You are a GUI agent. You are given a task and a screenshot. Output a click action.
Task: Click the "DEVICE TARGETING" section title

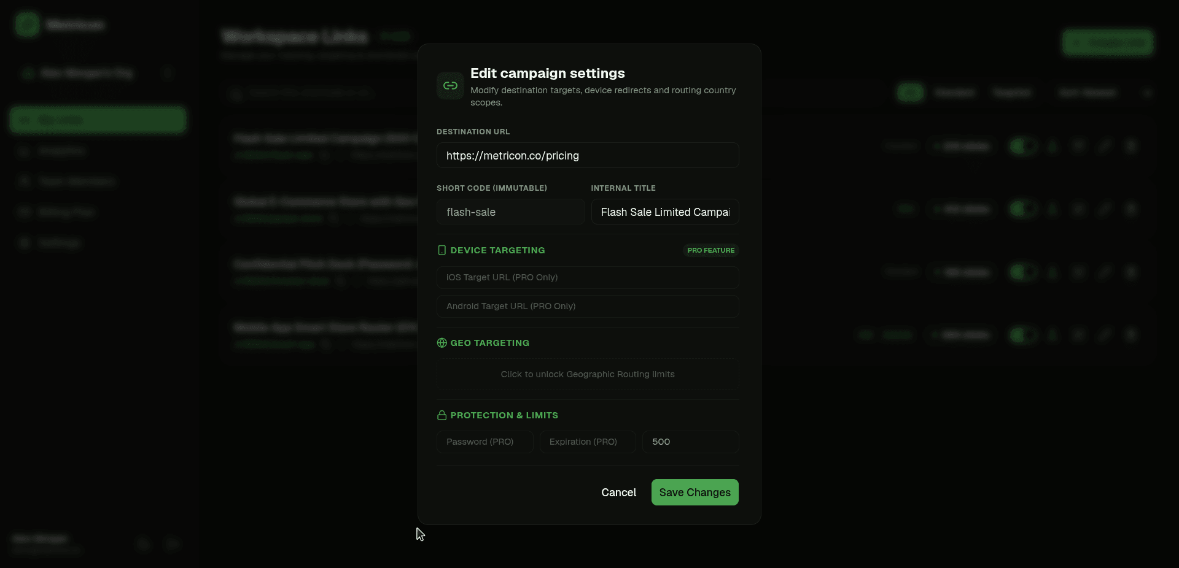point(497,250)
